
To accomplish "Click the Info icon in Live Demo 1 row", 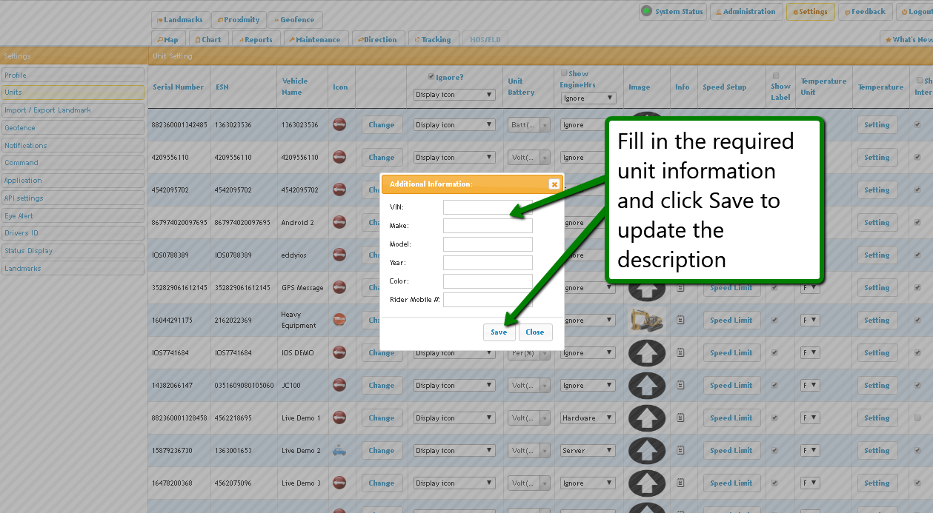I will (x=680, y=418).
